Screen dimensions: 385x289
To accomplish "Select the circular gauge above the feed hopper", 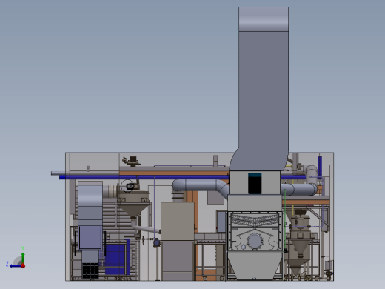I will click(127, 186).
